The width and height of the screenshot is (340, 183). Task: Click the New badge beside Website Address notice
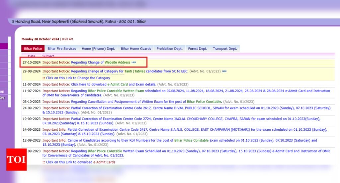[x=134, y=62]
